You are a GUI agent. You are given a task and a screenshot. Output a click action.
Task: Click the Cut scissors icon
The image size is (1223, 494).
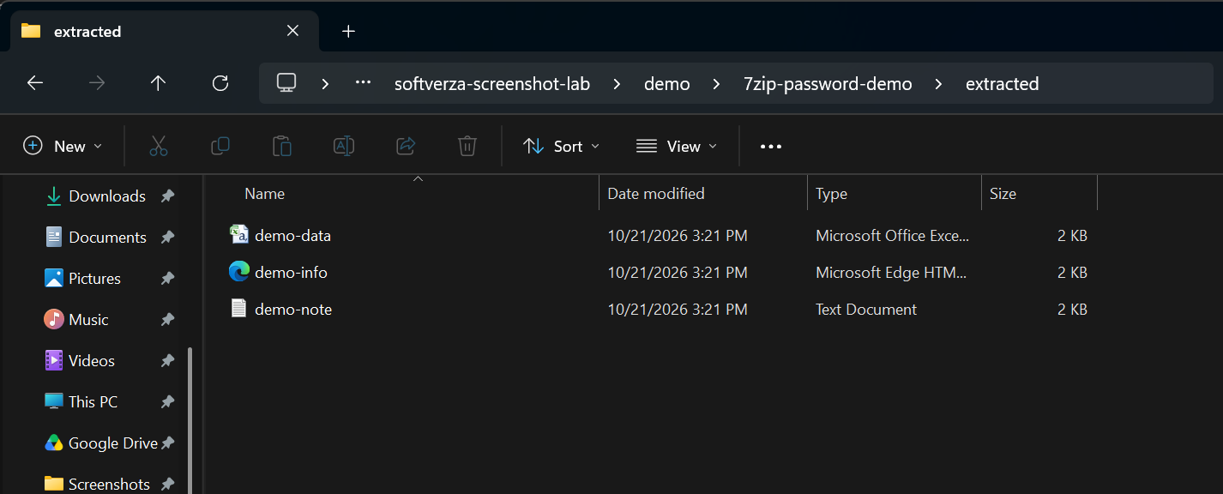pos(159,146)
